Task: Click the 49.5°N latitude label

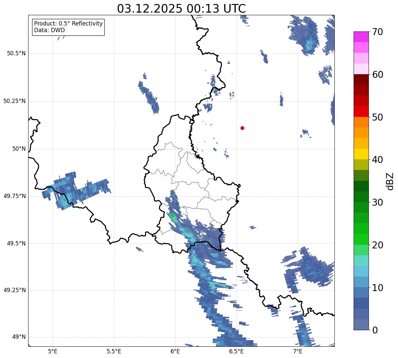Action: coord(16,244)
